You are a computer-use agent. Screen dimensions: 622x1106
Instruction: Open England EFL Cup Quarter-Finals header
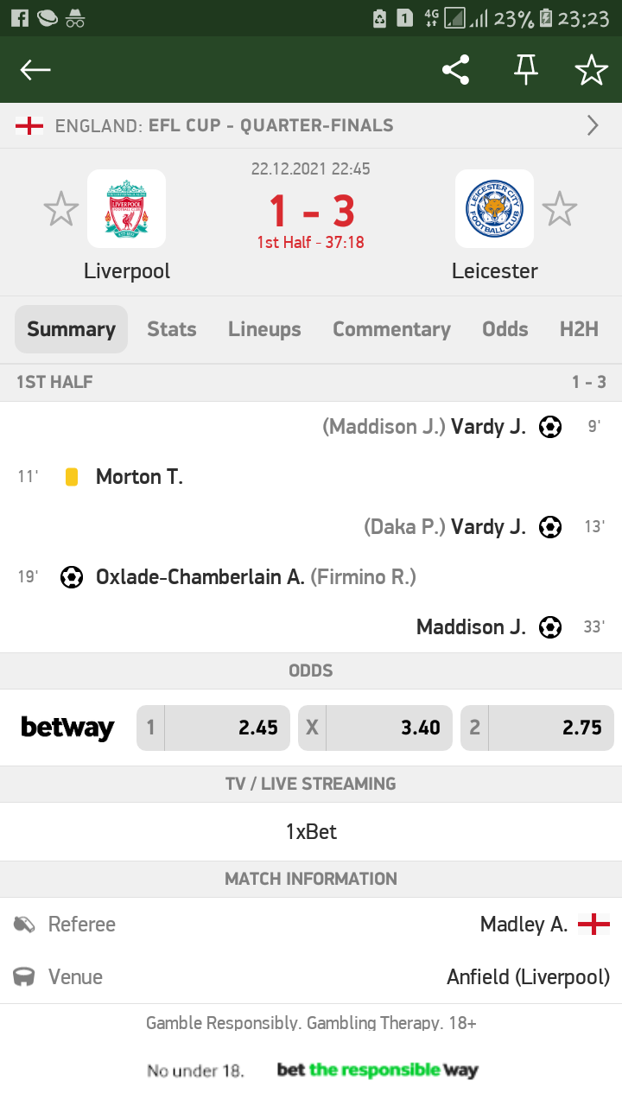click(x=223, y=126)
